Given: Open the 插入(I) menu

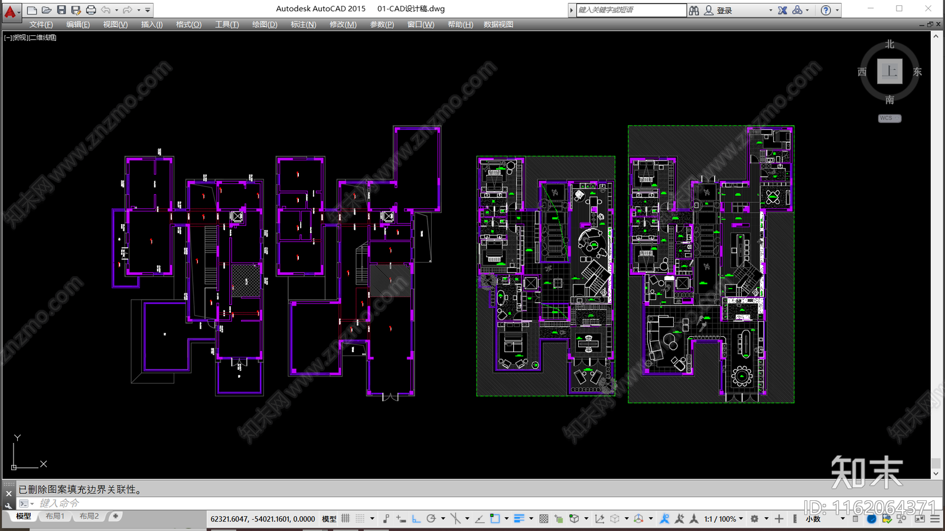Looking at the screenshot, I should (152, 24).
